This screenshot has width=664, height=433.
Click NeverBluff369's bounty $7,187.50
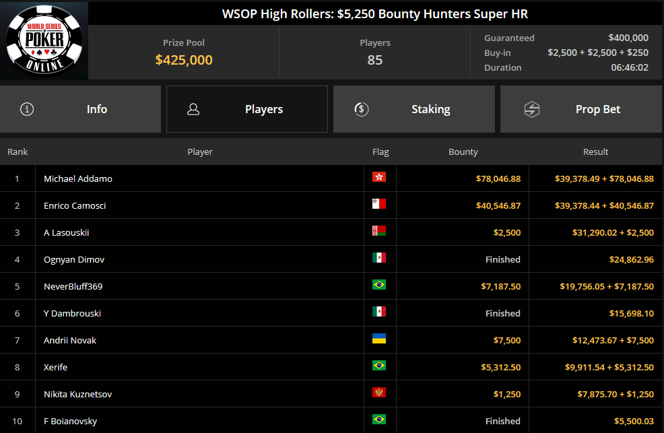point(500,287)
